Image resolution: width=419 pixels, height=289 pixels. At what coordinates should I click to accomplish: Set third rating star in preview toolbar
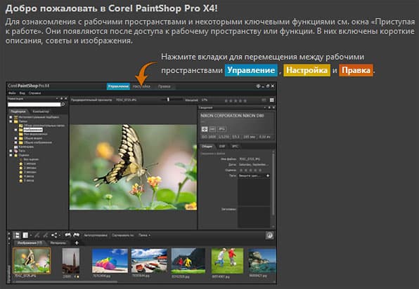coord(236,101)
